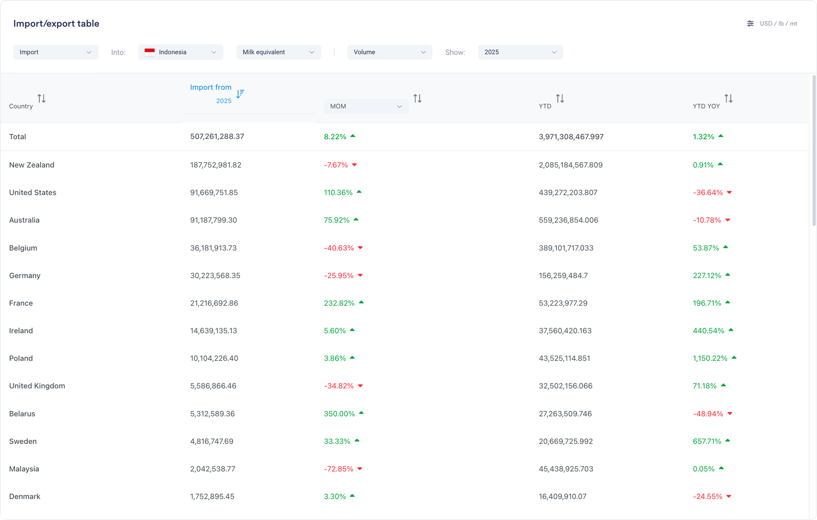The width and height of the screenshot is (817, 520).
Task: Expand the Indonesia country selector
Action: pos(181,52)
